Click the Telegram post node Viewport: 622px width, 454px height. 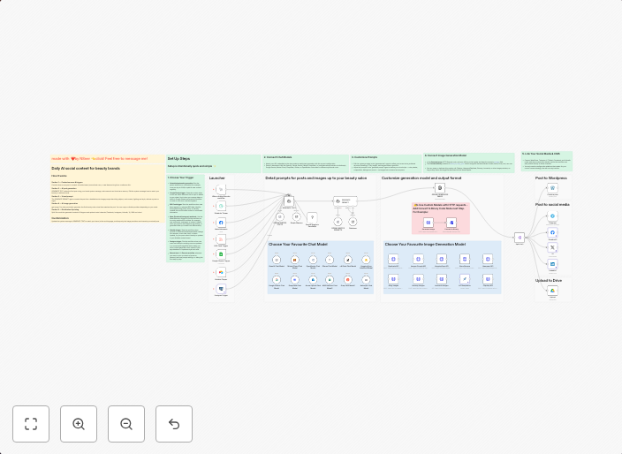pos(553,216)
